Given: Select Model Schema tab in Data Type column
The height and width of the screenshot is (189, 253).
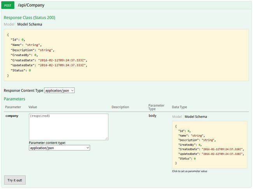Looking at the screenshot, I should (x=196, y=117).
